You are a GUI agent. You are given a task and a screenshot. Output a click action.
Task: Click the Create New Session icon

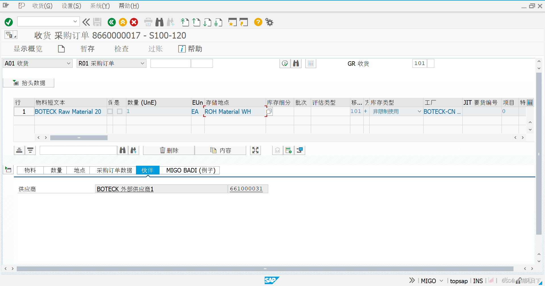pos(232,22)
